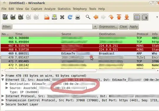Expand the Internet Protocol tree node
Viewport: 159px width, 111px height.
[x=3, y=96]
